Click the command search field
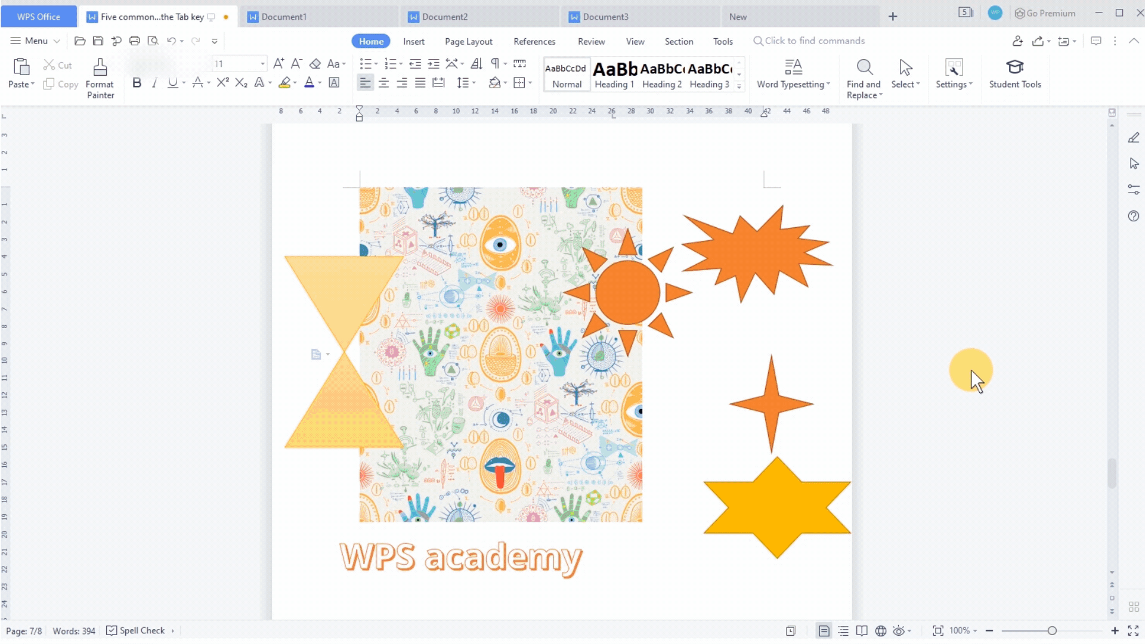The width and height of the screenshot is (1145, 644). pyautogui.click(x=808, y=41)
